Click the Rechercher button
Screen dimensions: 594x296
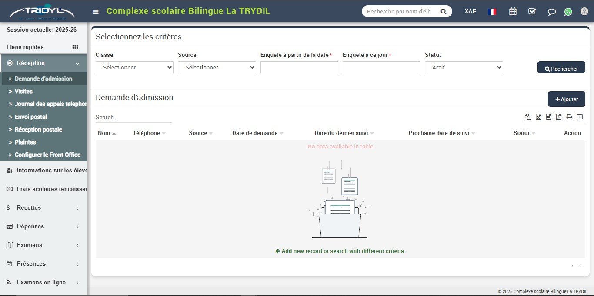[x=561, y=68]
